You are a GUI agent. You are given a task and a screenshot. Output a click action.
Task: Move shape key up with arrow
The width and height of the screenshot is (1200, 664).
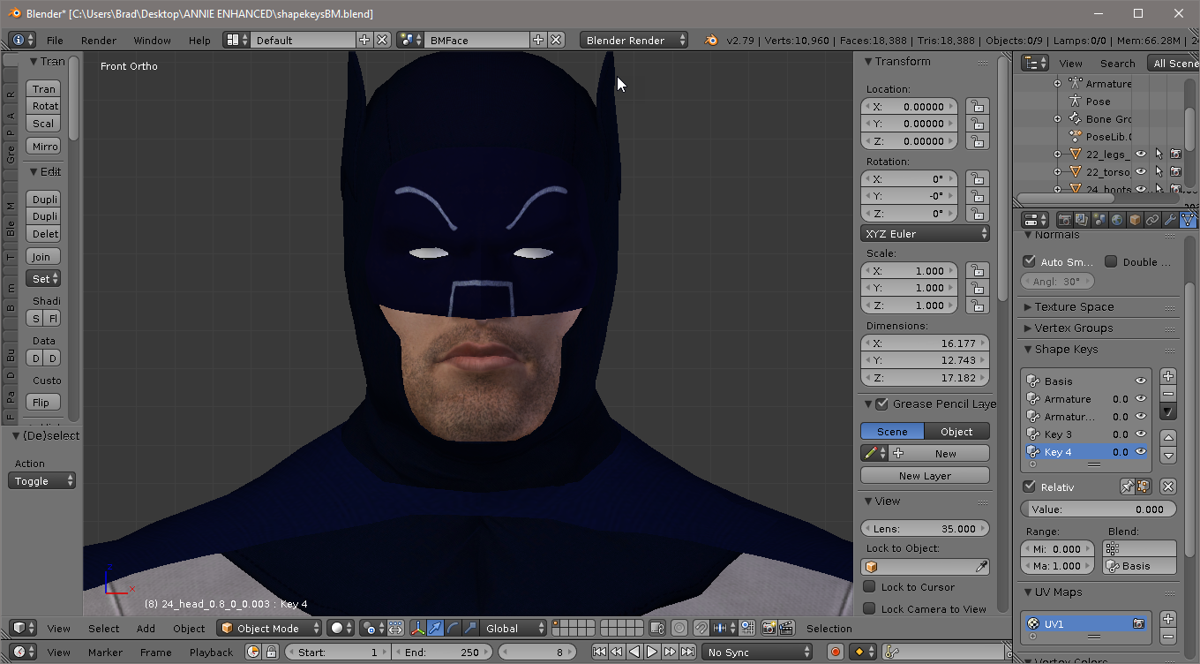(1168, 437)
